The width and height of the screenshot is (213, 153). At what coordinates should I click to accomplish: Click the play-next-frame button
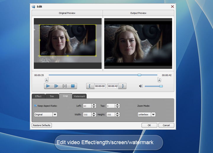(x=56, y=86)
